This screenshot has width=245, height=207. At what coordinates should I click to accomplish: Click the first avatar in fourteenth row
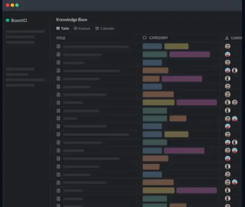[227, 150]
